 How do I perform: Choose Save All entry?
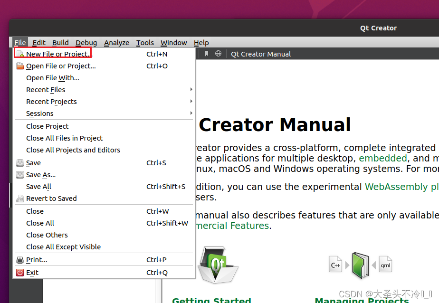(x=104, y=187)
